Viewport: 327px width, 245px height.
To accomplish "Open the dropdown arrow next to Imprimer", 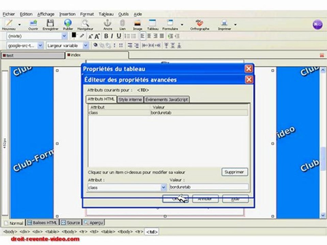I will tap(235, 24).
